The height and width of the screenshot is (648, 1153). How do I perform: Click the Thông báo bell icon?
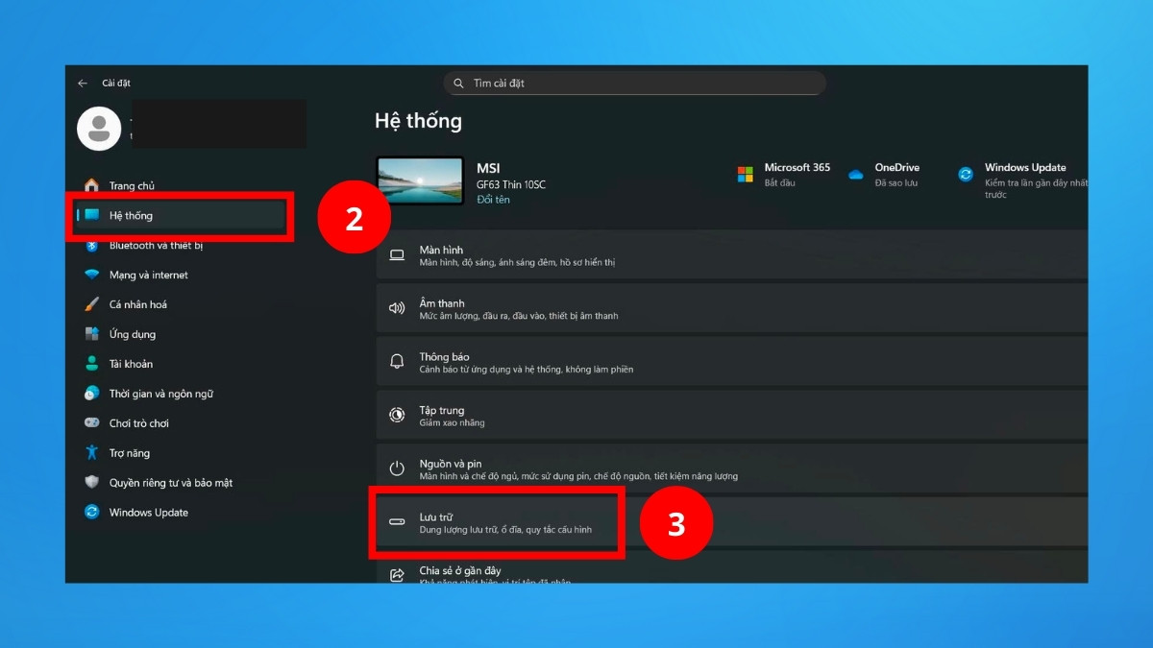(x=397, y=362)
